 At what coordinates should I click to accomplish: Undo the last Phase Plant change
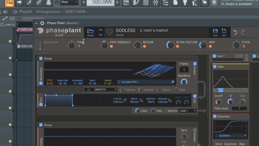(x=235, y=32)
